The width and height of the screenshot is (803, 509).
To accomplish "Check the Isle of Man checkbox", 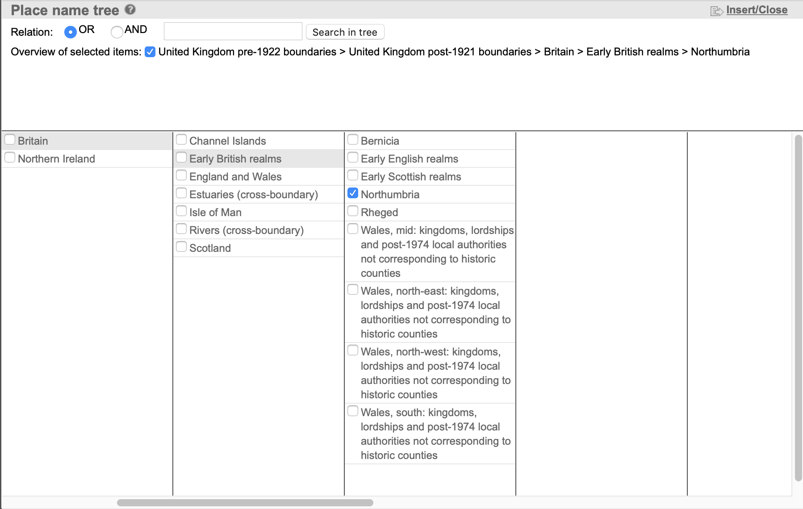I will pos(181,211).
